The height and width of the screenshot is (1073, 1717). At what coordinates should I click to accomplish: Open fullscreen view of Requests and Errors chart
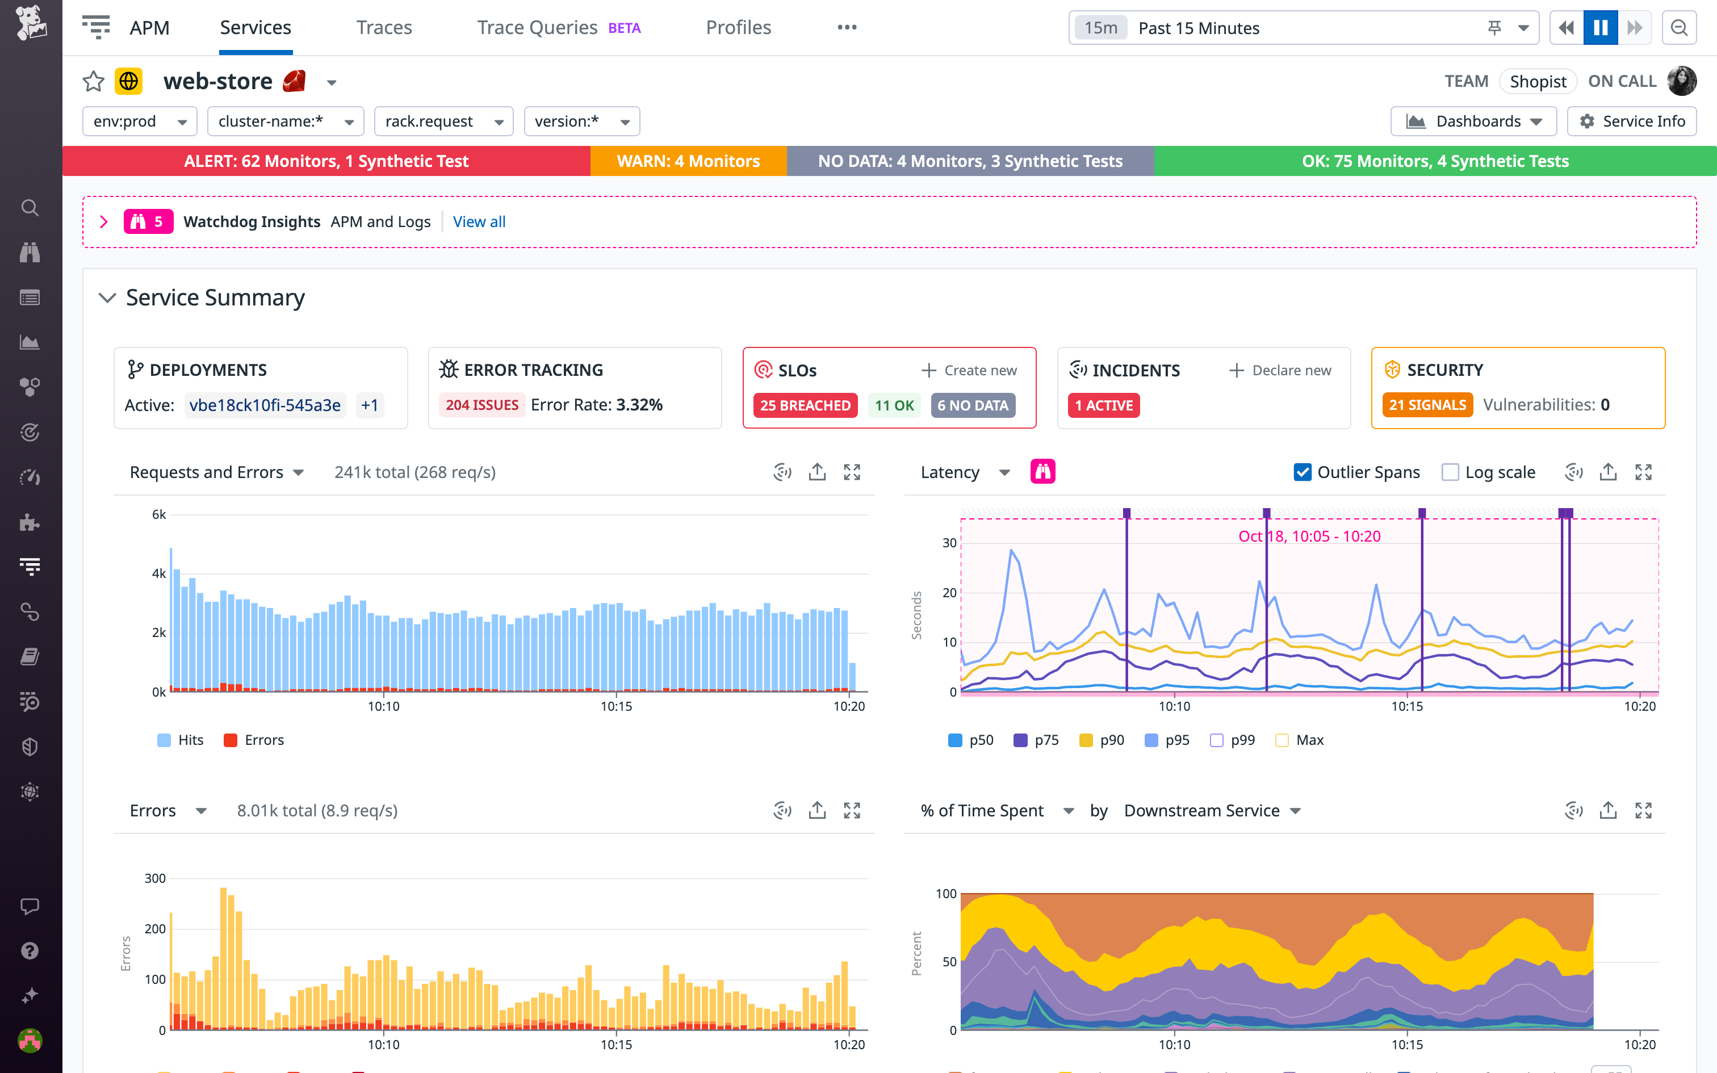click(852, 471)
